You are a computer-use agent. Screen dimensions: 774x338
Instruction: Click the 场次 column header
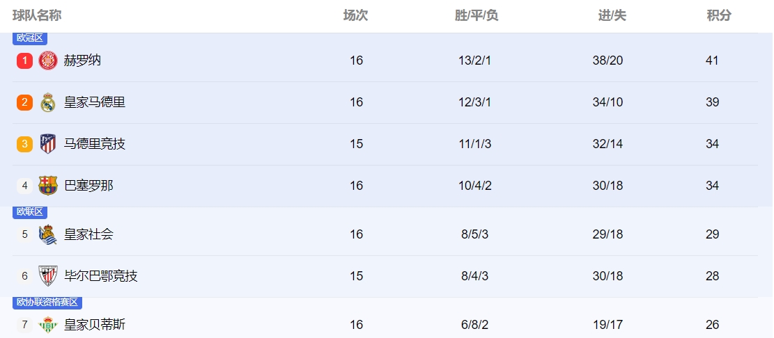click(x=355, y=15)
